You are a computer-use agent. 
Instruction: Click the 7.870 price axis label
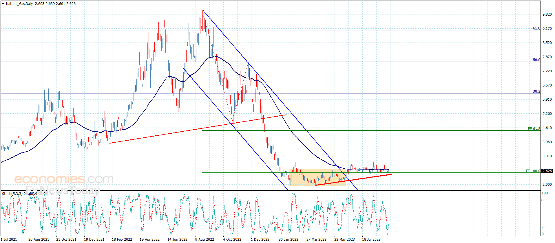click(547, 57)
